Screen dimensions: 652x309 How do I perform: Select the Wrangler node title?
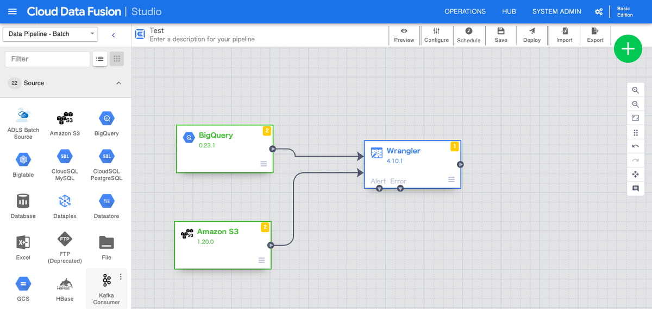coord(403,151)
